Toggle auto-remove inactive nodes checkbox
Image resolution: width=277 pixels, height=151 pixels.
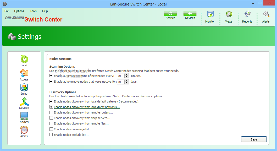click(x=51, y=82)
